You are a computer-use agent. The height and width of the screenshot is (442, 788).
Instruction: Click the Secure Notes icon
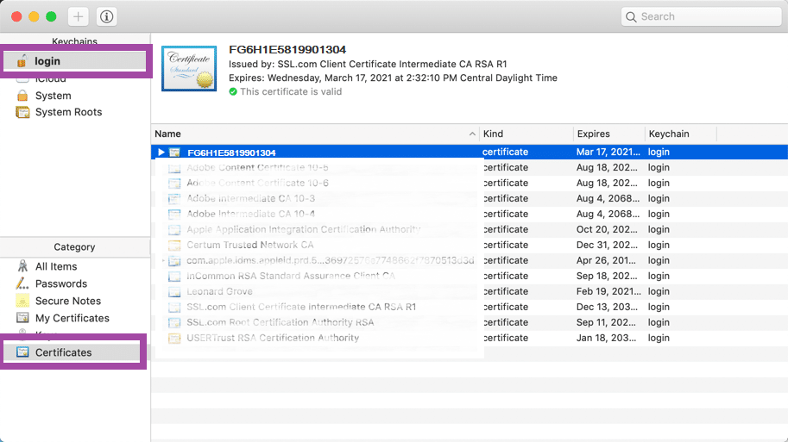22,301
